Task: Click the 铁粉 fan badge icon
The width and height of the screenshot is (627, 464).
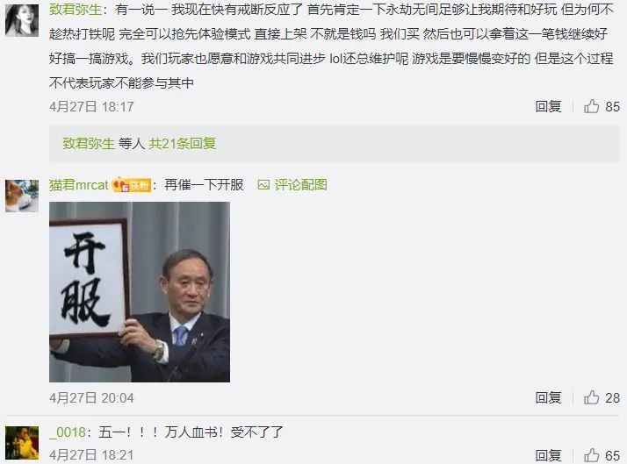Action: click(132, 185)
